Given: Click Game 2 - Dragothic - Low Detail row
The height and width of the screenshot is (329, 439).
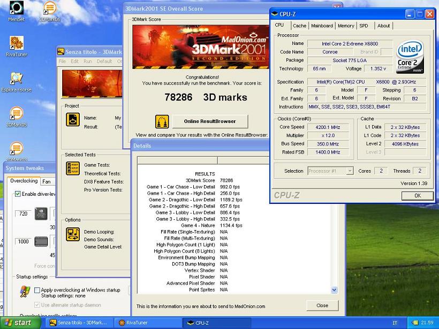Looking at the screenshot, I should point(195,200).
